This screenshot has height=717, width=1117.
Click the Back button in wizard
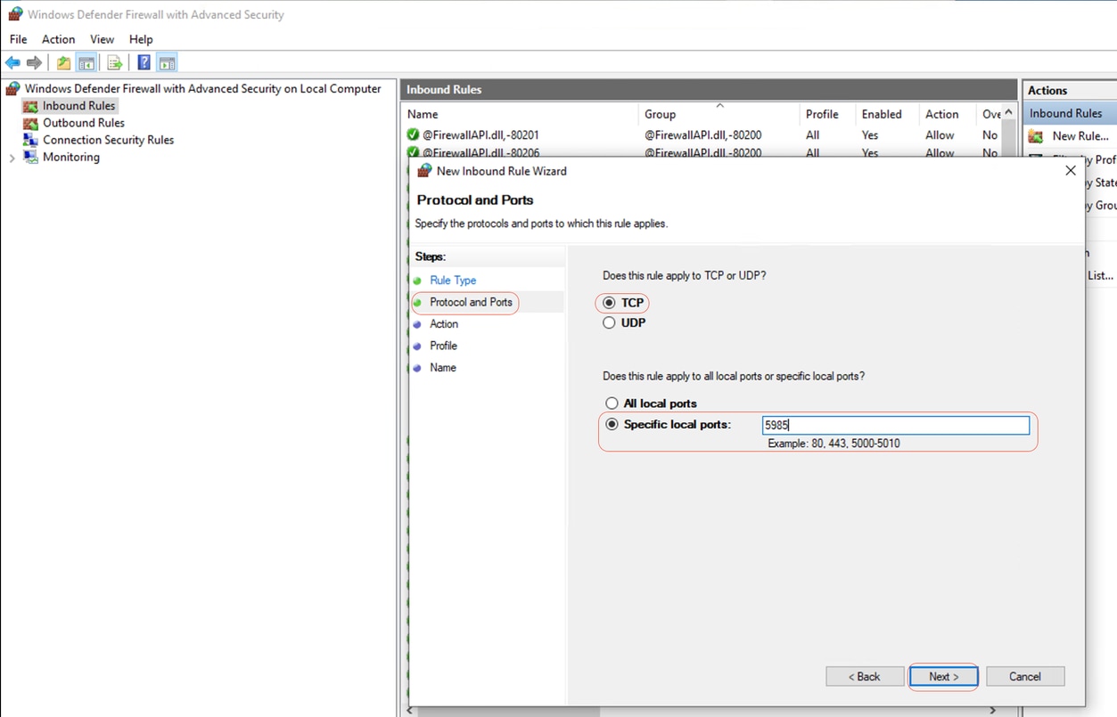pyautogui.click(x=865, y=677)
